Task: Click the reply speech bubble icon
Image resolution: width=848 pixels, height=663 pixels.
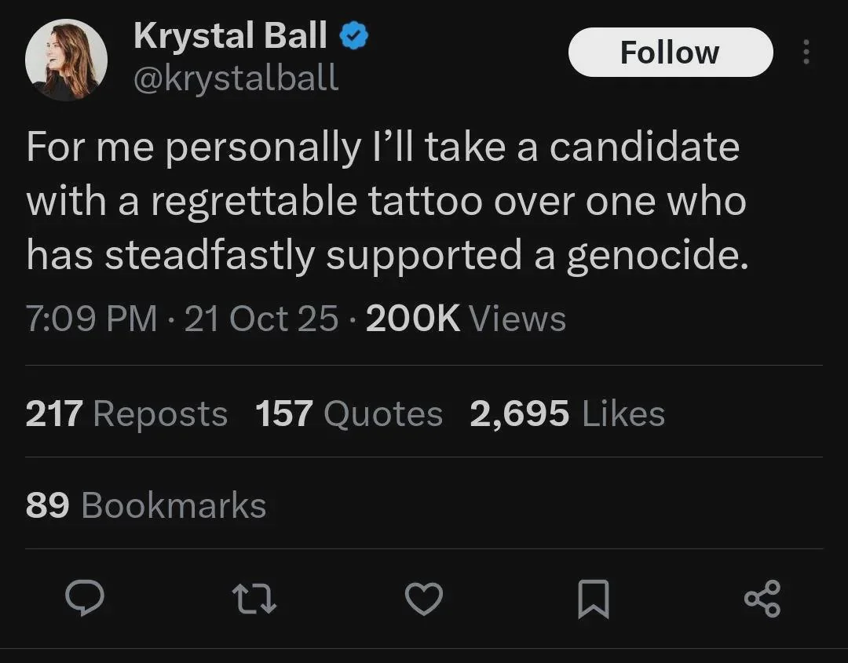Action: [84, 599]
